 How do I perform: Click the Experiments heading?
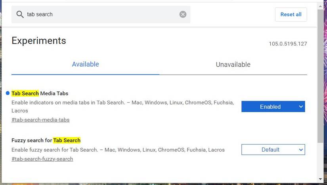39,40
